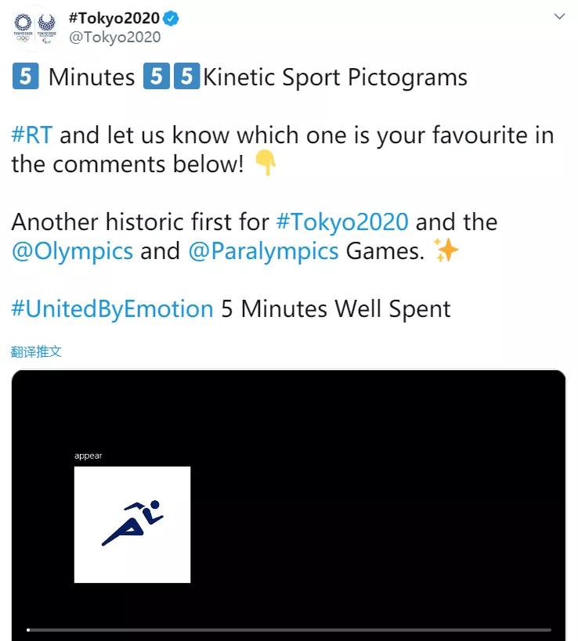Click the middle of the video progress bar
This screenshot has height=641, width=578.
[289, 629]
